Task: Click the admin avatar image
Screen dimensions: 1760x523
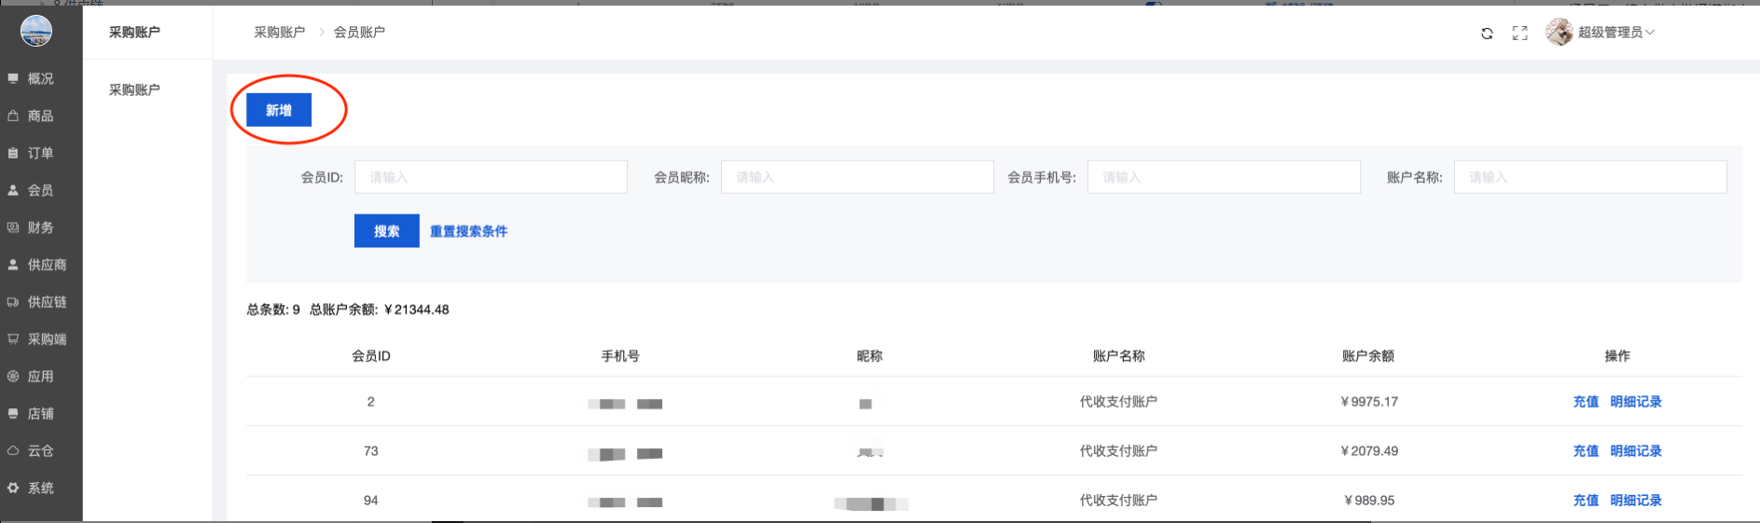Action: (1559, 33)
